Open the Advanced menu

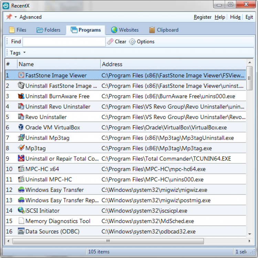30,17
